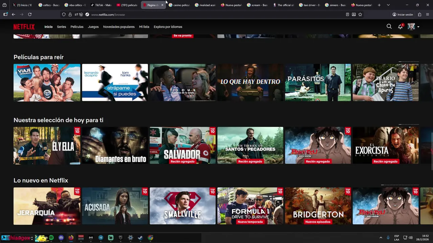
Task: Open the Películas menu item
Action: coord(77,27)
